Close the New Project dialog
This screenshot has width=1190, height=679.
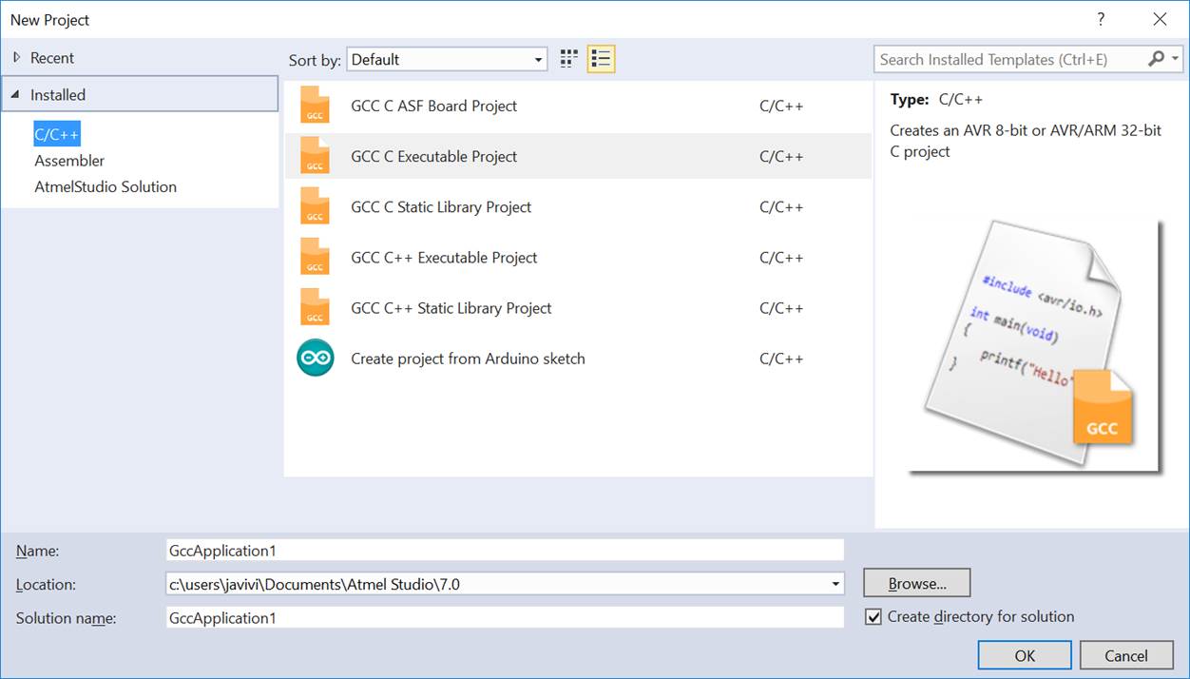(x=1160, y=19)
